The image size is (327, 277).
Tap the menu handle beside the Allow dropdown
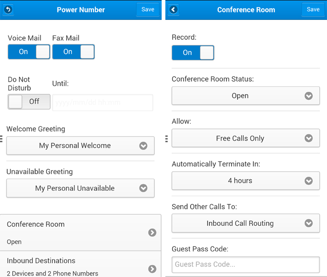166,139
